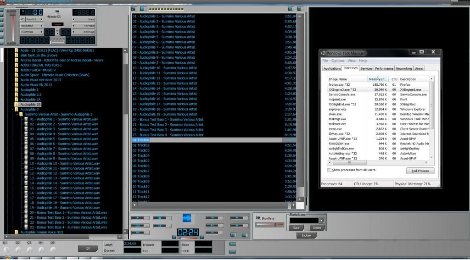Toggle the AntiImage option

coord(84,32)
